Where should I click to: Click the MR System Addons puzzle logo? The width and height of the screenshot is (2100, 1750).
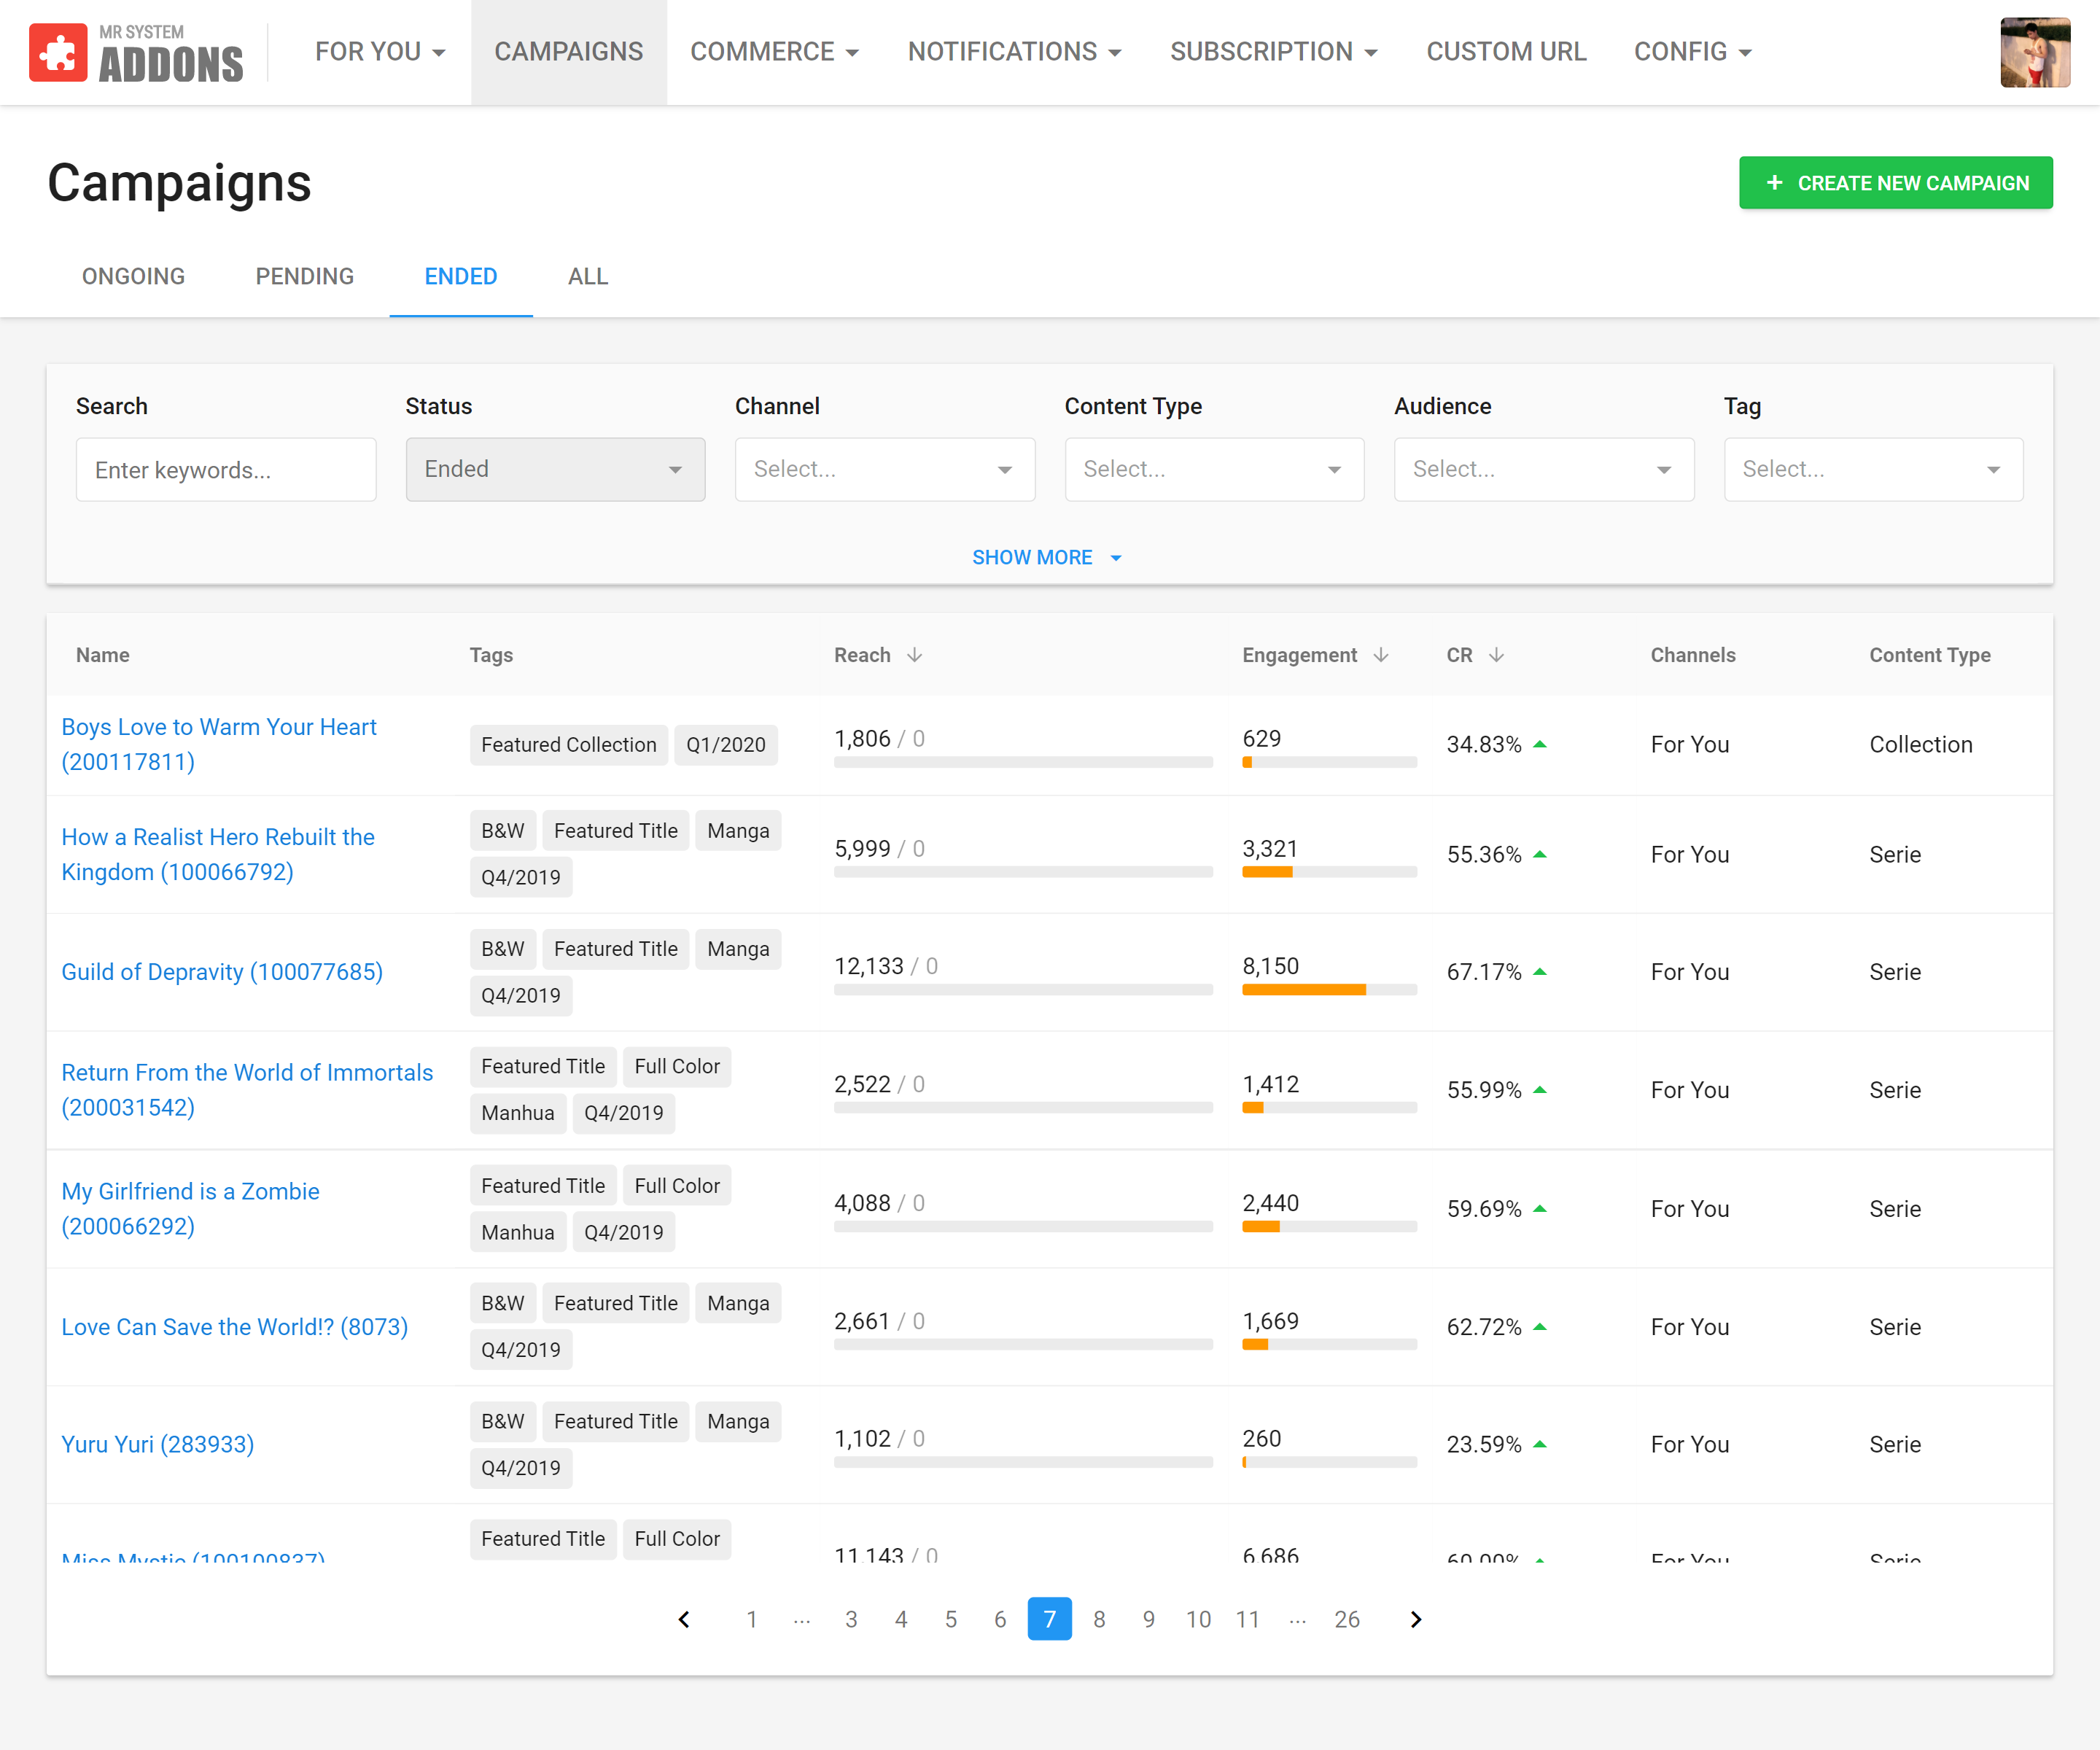pyautogui.click(x=58, y=52)
